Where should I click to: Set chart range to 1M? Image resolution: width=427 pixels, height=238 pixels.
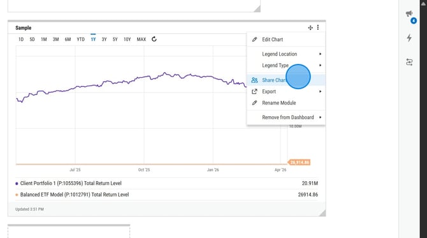[44, 40]
